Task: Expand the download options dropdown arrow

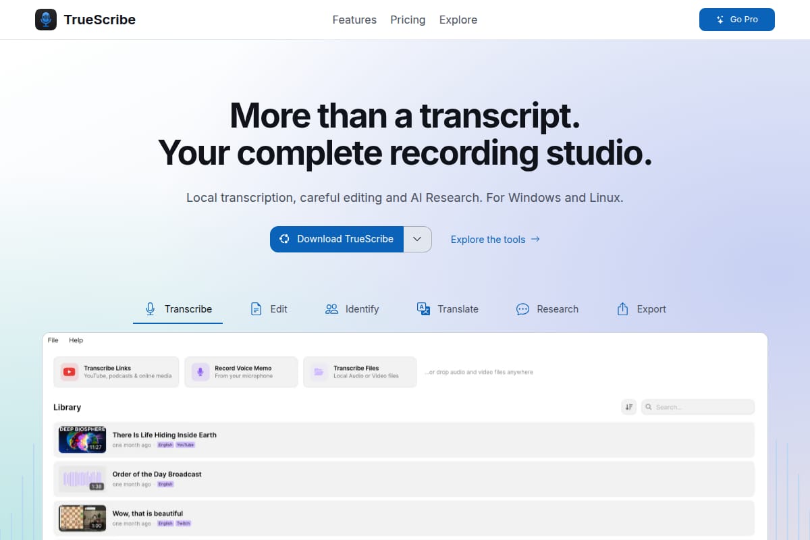Action: tap(418, 239)
